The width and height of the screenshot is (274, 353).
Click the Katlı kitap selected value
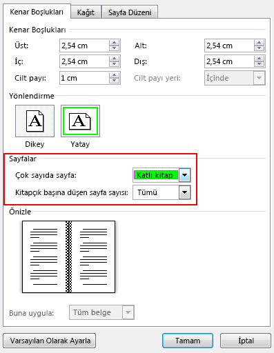(156, 175)
